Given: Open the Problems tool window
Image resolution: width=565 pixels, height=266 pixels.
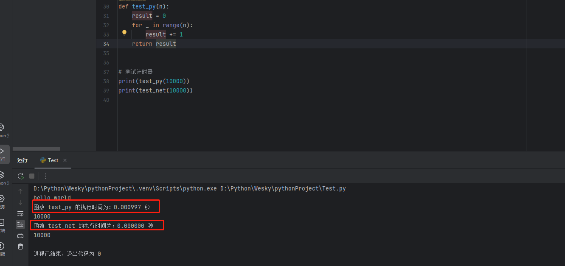Looking at the screenshot, I should coord(2,246).
